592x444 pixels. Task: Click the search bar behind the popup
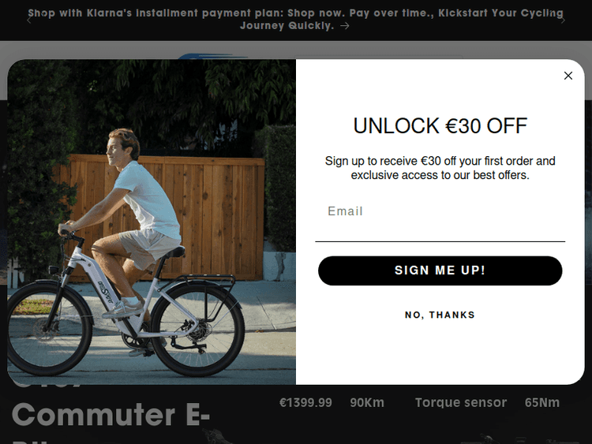click(x=379, y=57)
